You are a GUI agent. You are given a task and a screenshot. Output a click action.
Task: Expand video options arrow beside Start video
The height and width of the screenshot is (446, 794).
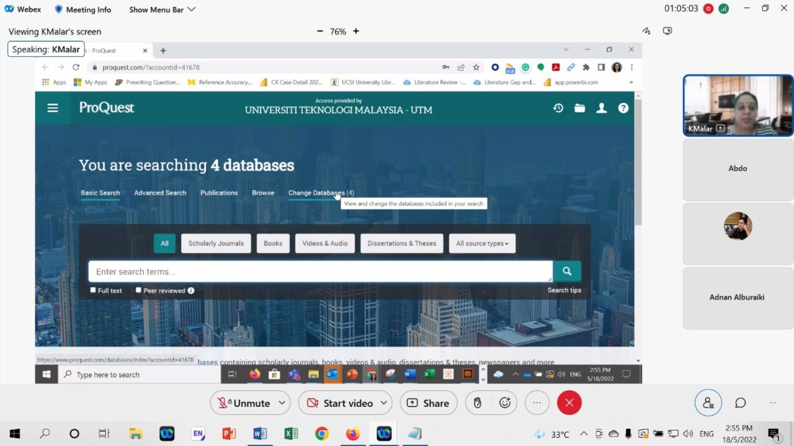point(383,403)
